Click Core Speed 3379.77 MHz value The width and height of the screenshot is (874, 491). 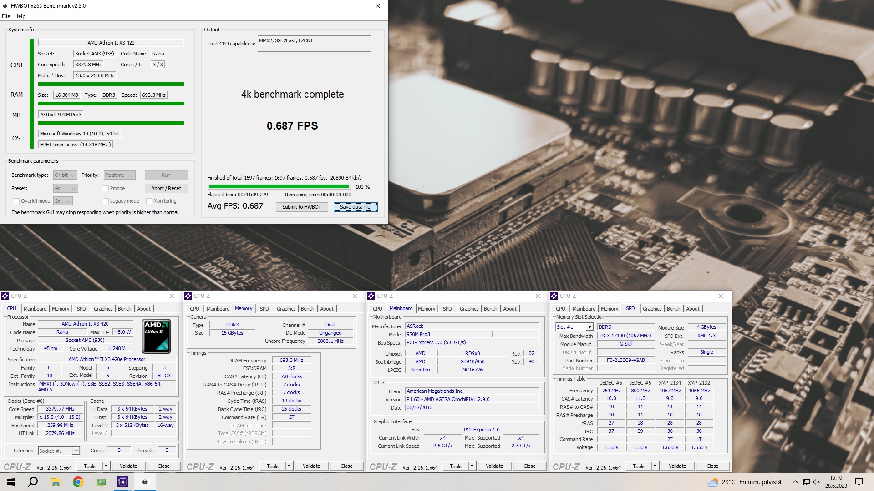(x=60, y=409)
